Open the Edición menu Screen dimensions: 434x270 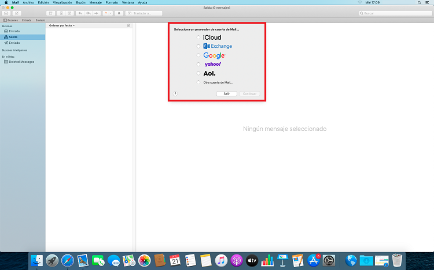click(43, 2)
